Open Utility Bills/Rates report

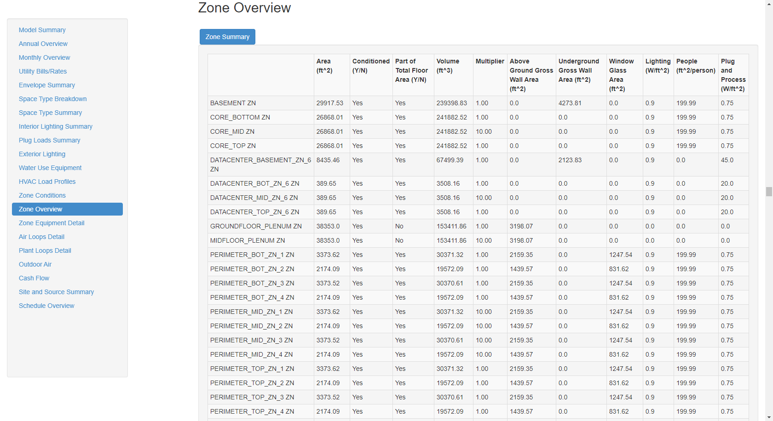coord(43,71)
